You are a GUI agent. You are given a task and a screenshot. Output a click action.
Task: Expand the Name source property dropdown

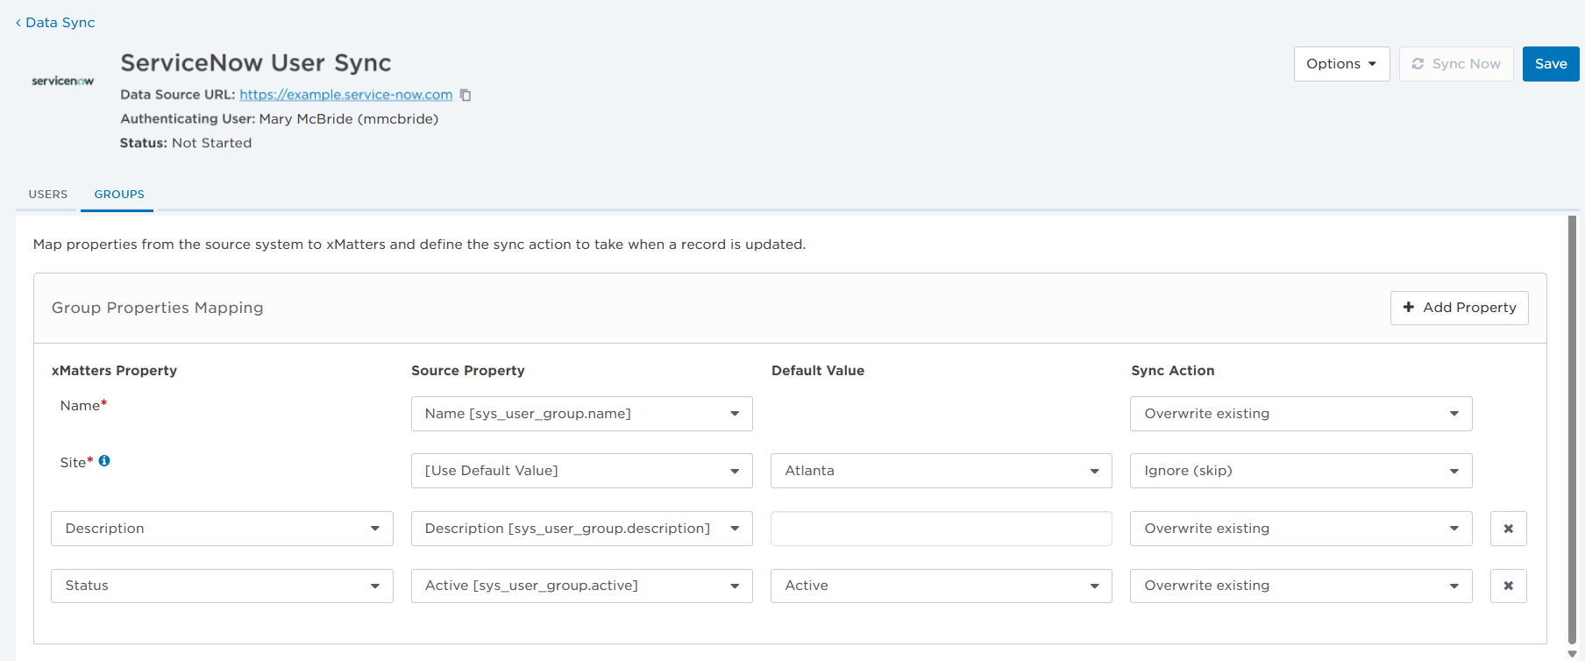point(581,414)
